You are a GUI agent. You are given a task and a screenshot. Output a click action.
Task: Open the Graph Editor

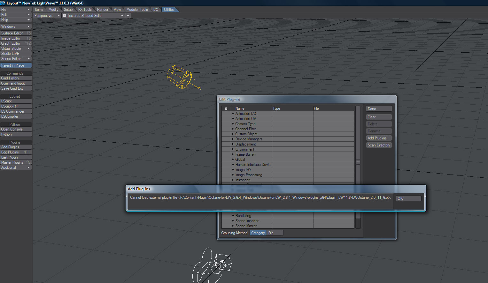16,43
